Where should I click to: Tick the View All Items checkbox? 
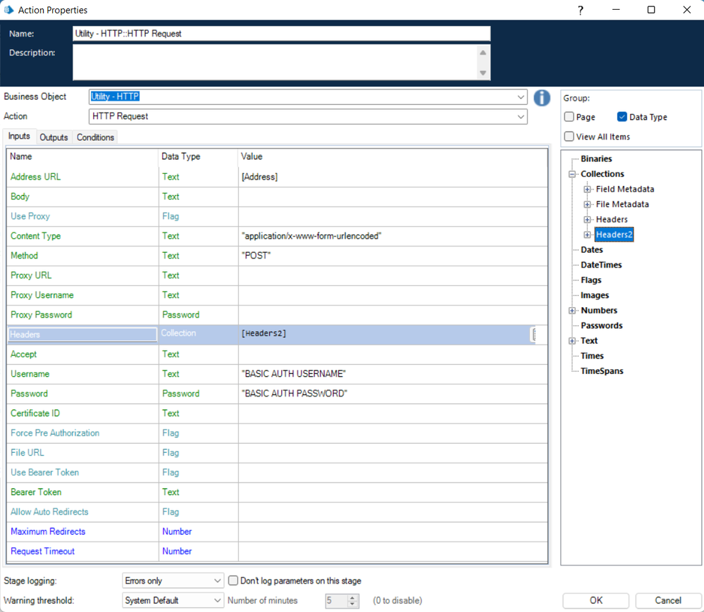pyautogui.click(x=569, y=137)
